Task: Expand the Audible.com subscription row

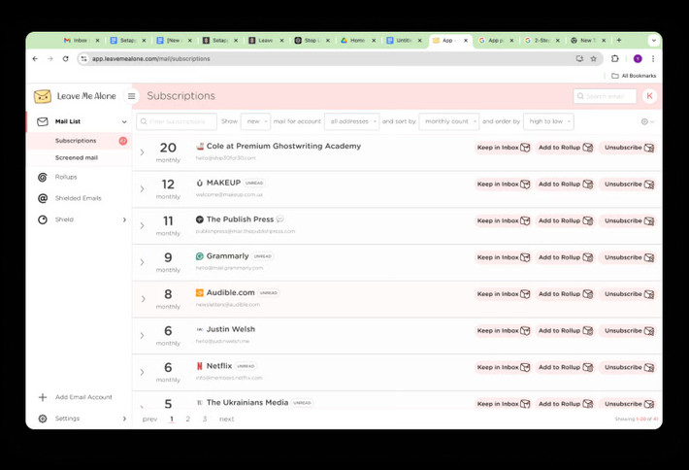Action: pyautogui.click(x=143, y=299)
